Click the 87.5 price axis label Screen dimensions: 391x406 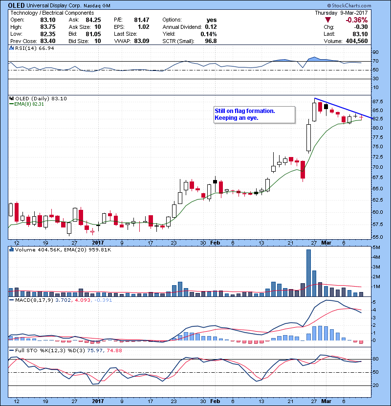[x=378, y=102]
